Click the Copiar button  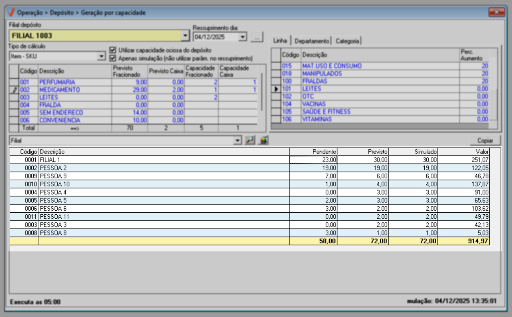click(485, 140)
